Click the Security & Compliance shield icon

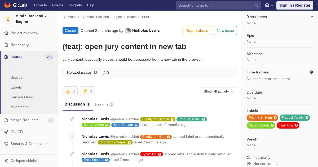[6, 144]
